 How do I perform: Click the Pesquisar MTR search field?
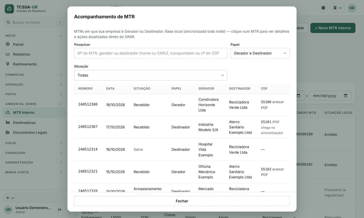point(151,53)
